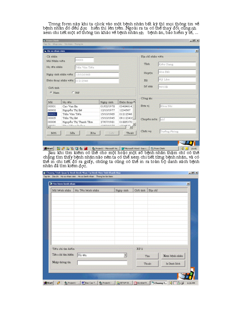Open the Nhap Lieu menu
The image size is (226, 312).
click(55, 44)
